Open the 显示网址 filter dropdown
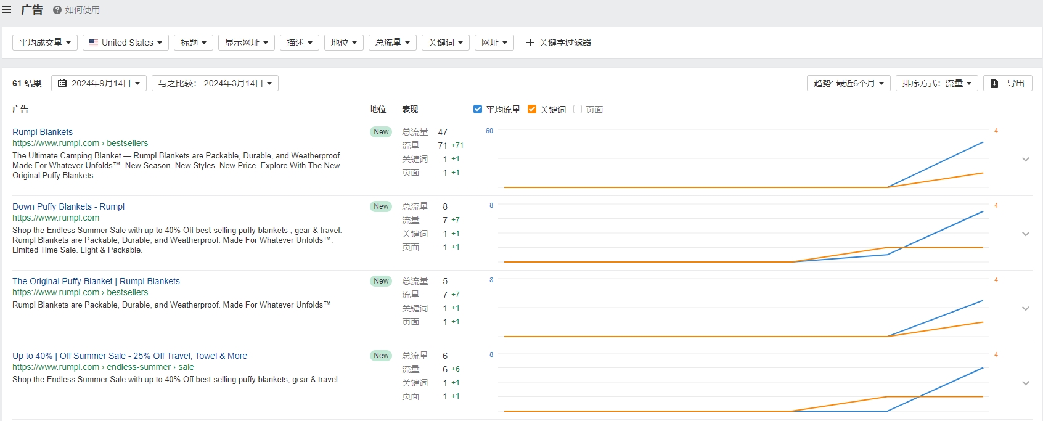Image resolution: width=1043 pixels, height=421 pixels. pyautogui.click(x=247, y=43)
